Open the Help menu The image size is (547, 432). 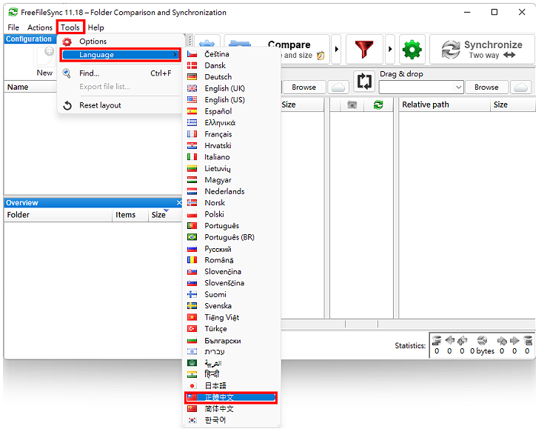96,27
